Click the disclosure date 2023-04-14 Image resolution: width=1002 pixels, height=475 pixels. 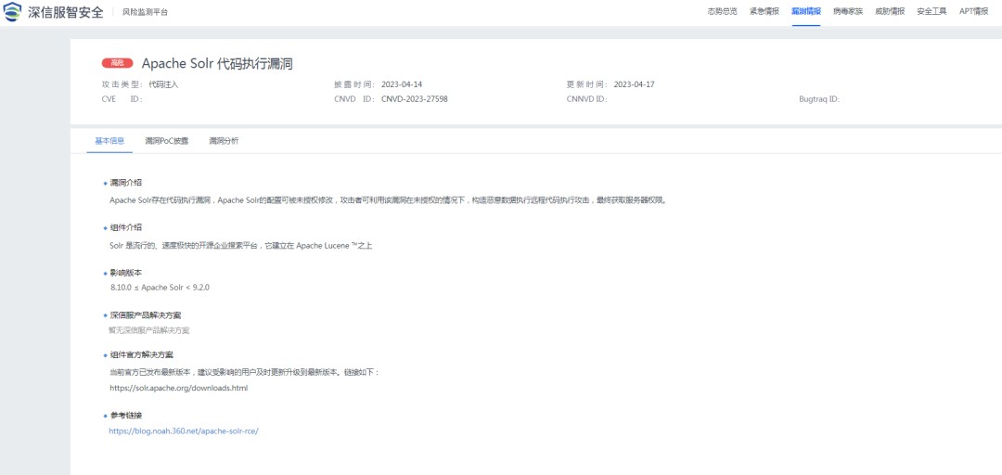(402, 84)
